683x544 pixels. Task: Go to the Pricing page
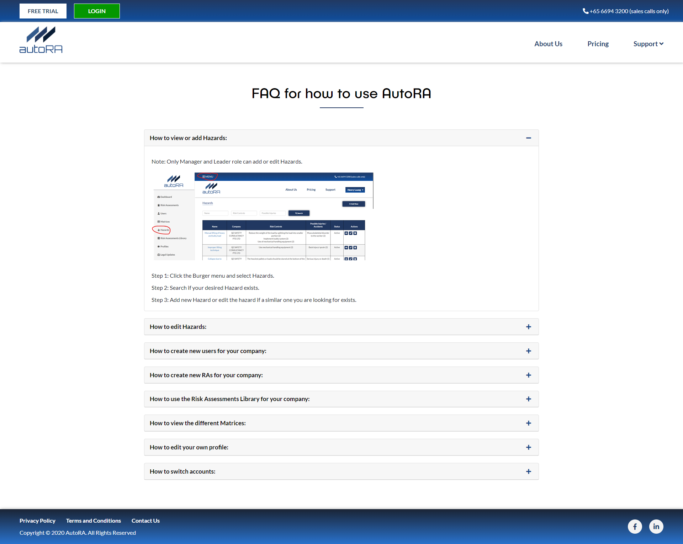click(598, 44)
